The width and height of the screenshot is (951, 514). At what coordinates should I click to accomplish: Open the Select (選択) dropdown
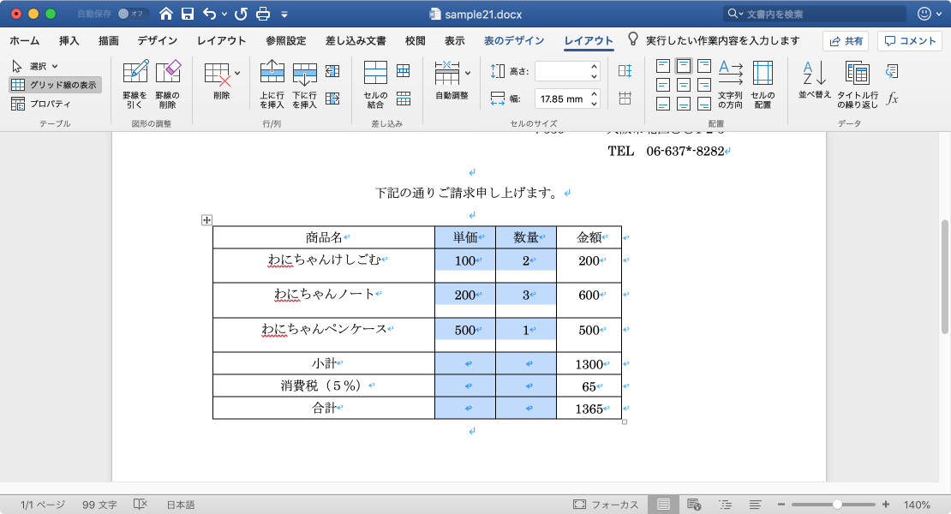(x=35, y=66)
